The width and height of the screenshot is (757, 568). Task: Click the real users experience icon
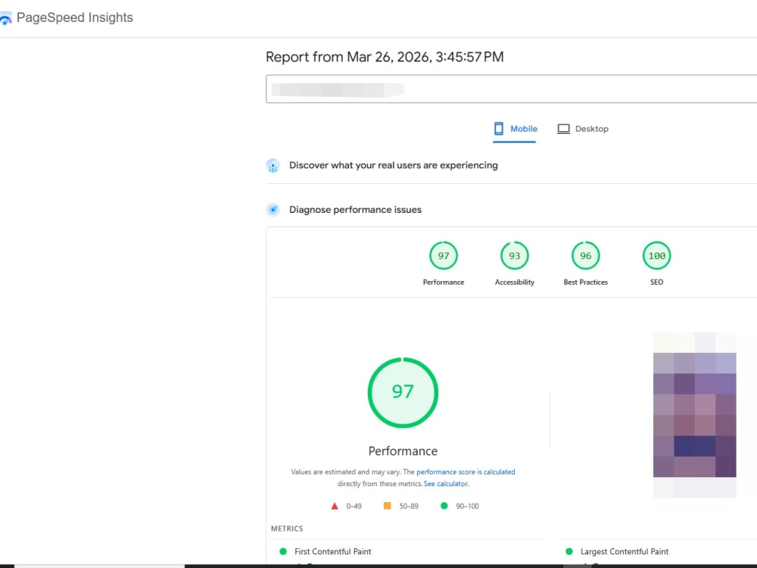coord(273,166)
